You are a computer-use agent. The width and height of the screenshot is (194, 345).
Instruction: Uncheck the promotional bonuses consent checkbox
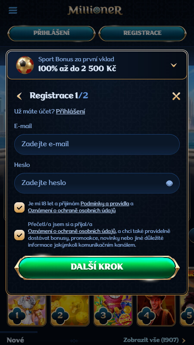coord(19,235)
